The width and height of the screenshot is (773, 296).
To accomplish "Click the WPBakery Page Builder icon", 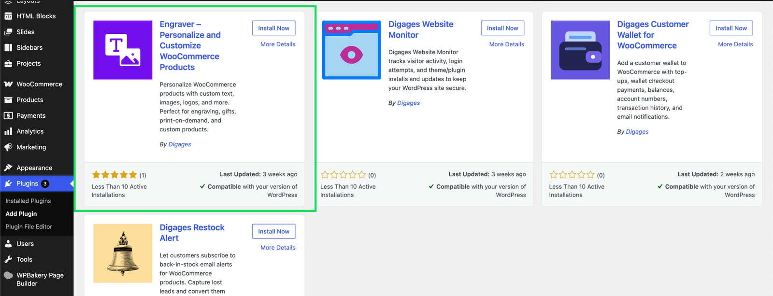I will click(8, 275).
